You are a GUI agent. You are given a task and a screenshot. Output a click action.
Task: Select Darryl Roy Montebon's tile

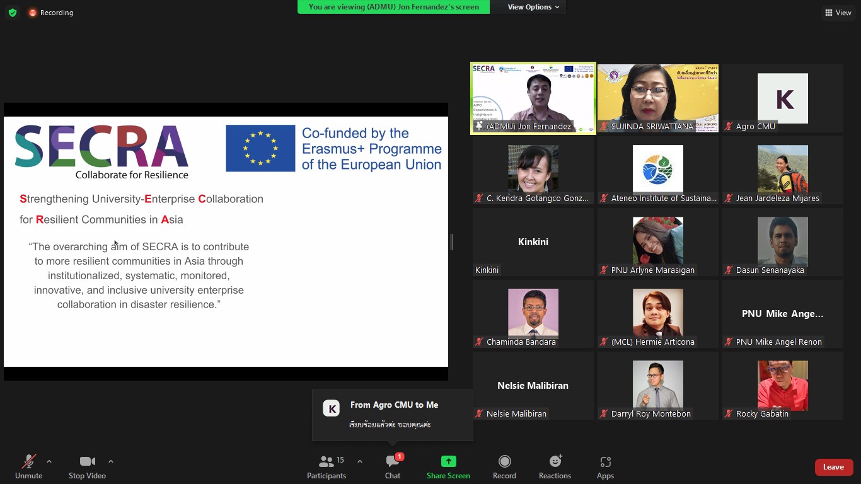[x=658, y=385]
